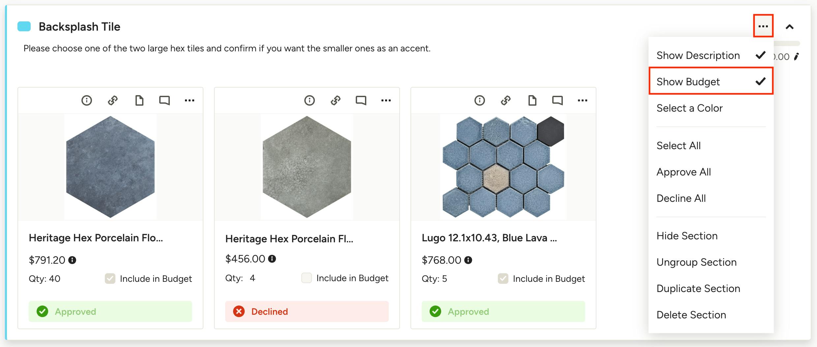The height and width of the screenshot is (347, 817).
Task: Open the document icon on the Lugo tile card
Action: [x=532, y=100]
